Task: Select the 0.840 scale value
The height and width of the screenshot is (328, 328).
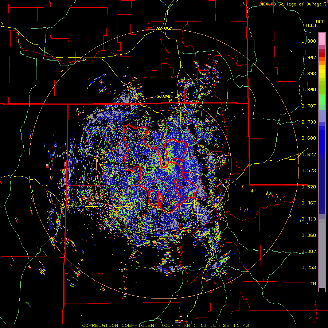Action: (x=309, y=90)
